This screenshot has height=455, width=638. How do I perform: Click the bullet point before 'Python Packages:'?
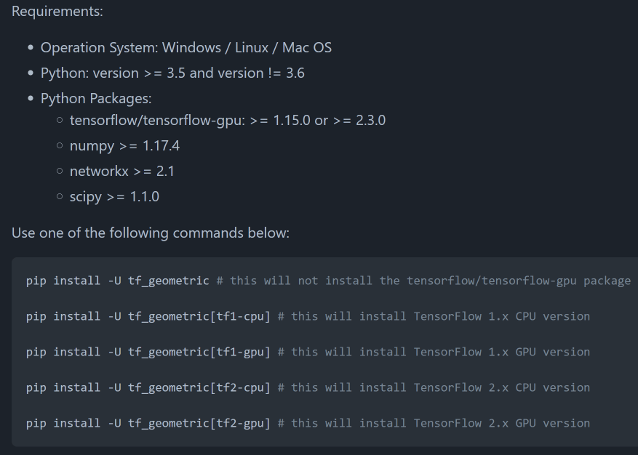(31, 99)
